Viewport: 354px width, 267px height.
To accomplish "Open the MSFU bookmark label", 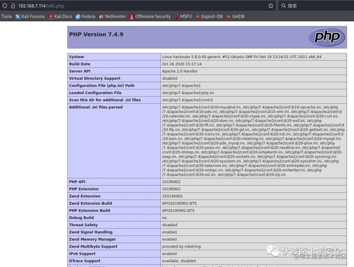I will [x=186, y=16].
